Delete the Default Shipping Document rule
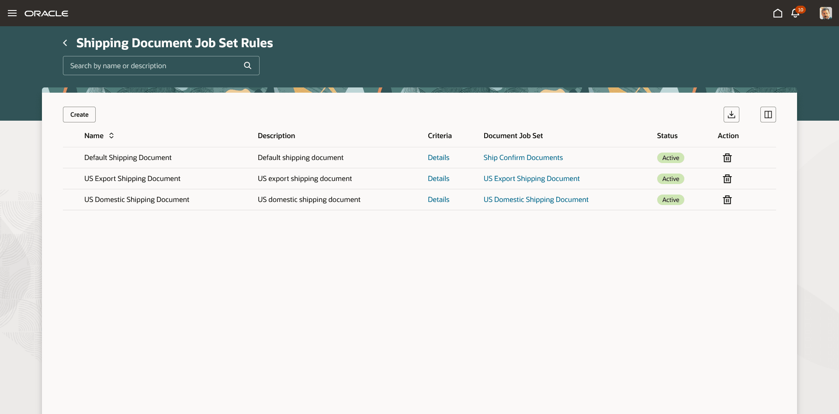839x414 pixels. [727, 157]
